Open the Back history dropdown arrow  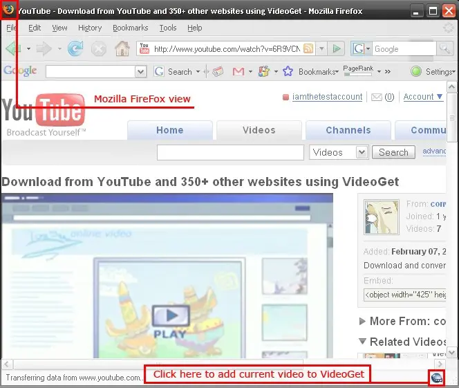tap(28, 48)
